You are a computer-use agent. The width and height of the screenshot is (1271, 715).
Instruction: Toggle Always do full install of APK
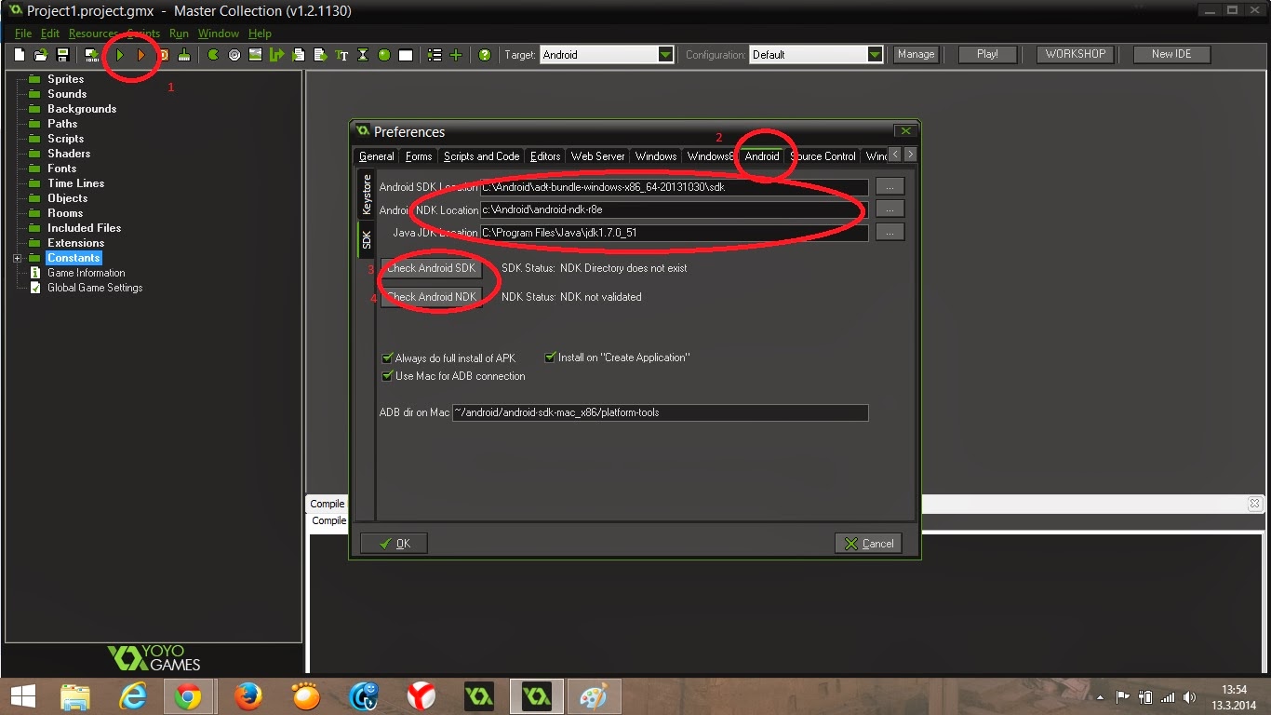[x=387, y=358]
